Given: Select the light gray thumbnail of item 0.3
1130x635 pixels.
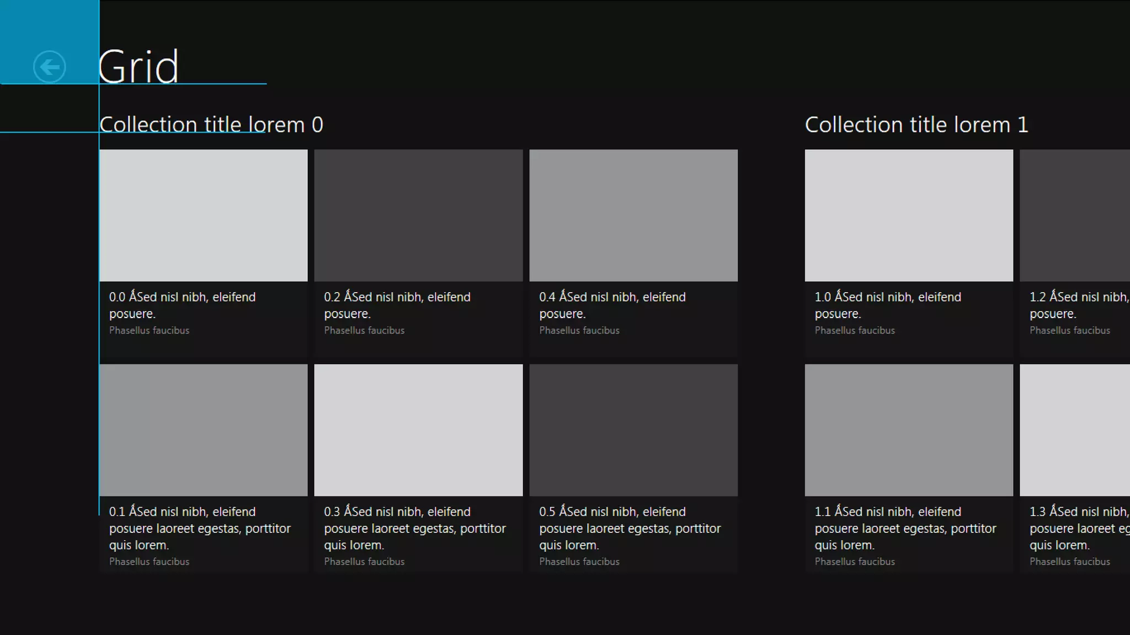Looking at the screenshot, I should pyautogui.click(x=418, y=430).
